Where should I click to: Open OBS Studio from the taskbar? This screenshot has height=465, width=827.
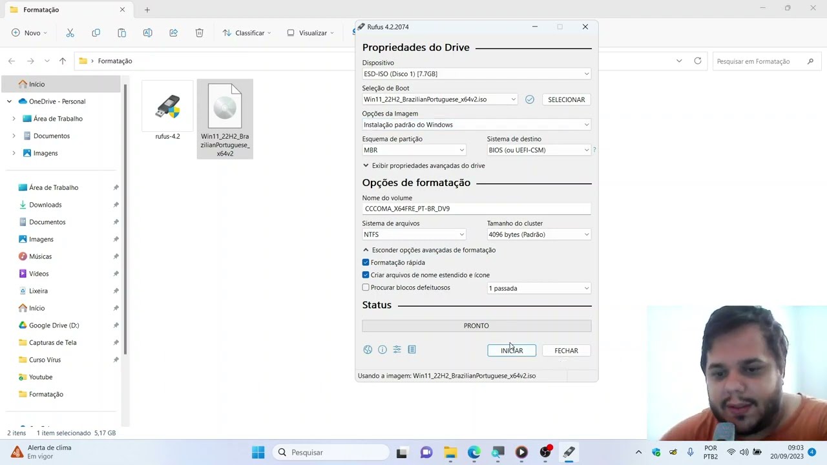point(546,452)
